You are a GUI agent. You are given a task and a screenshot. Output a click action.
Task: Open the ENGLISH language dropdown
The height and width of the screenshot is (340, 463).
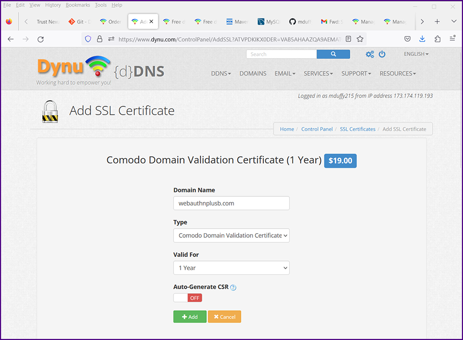click(x=416, y=54)
